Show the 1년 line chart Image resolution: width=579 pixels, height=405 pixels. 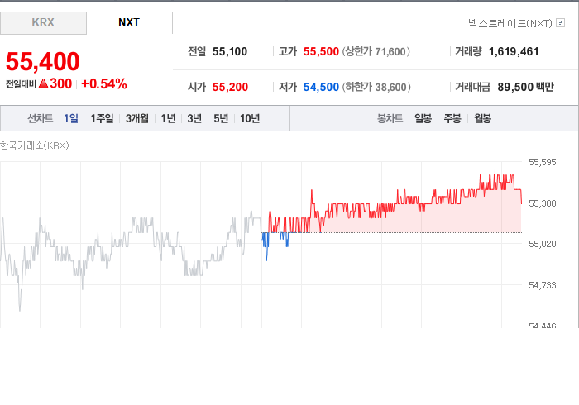tap(168, 118)
